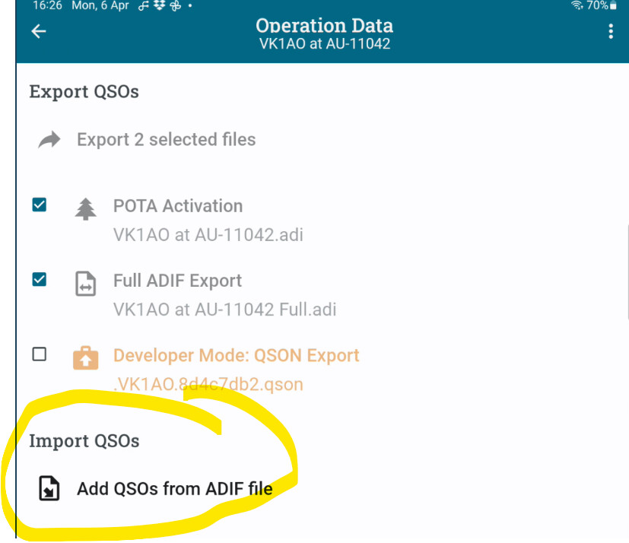Click the Full ADIF Export file icon
629x543 pixels.
pyautogui.click(x=86, y=284)
